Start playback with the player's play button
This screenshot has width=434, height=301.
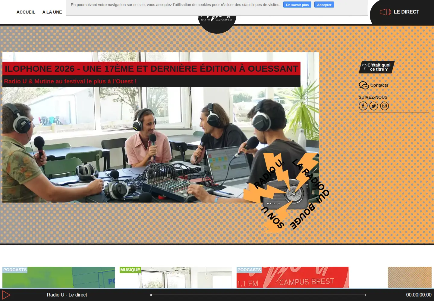6,295
